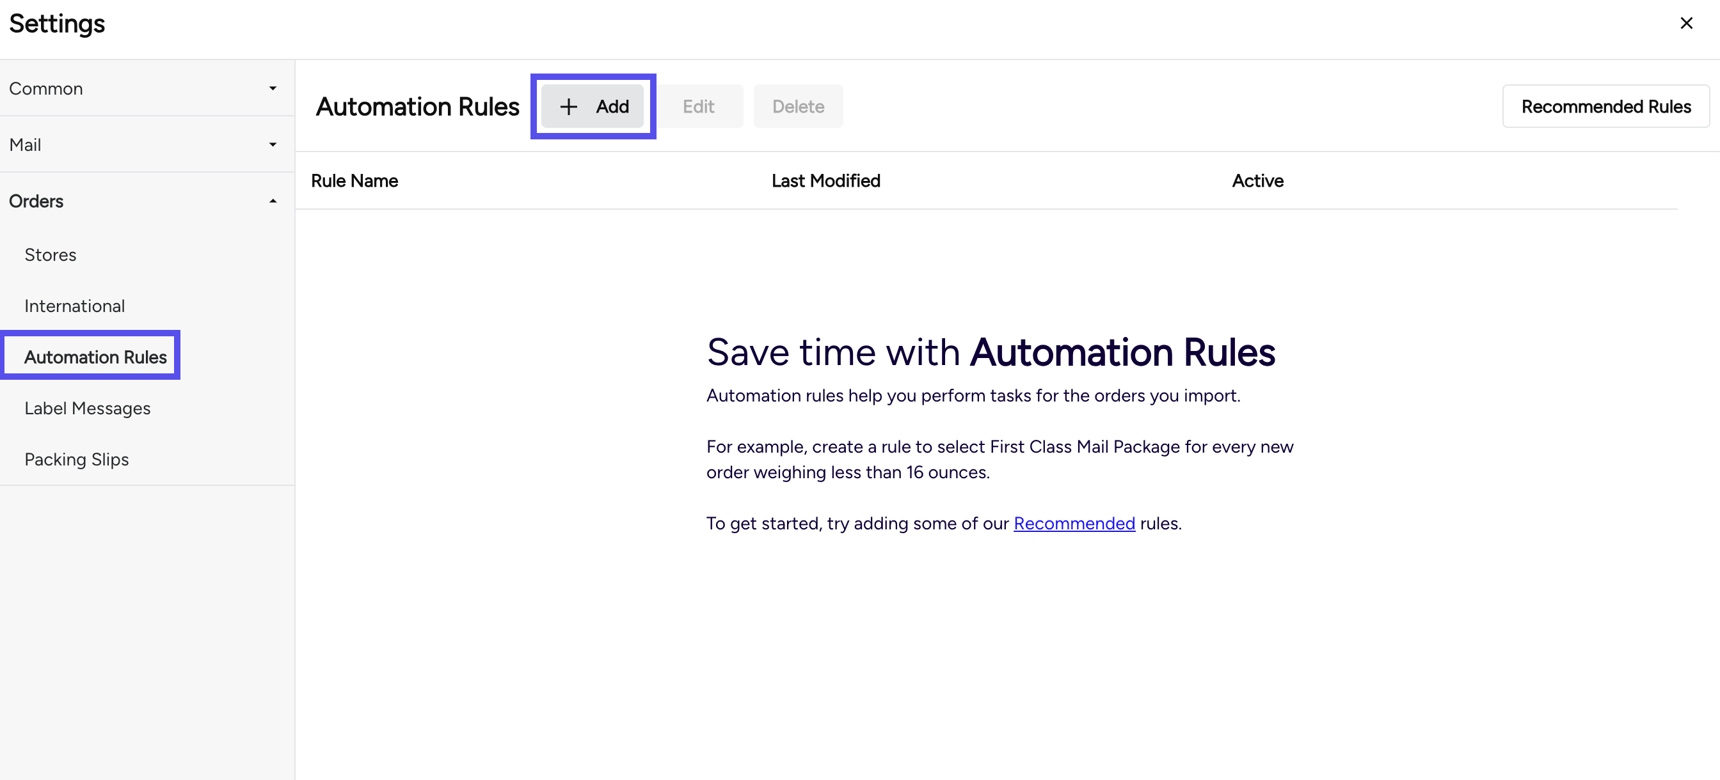Select Automation Rules in sidebar
1720x780 pixels.
95,357
